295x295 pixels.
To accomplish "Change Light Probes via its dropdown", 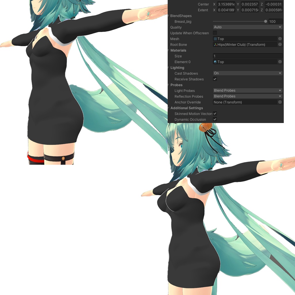I will [x=248, y=90].
